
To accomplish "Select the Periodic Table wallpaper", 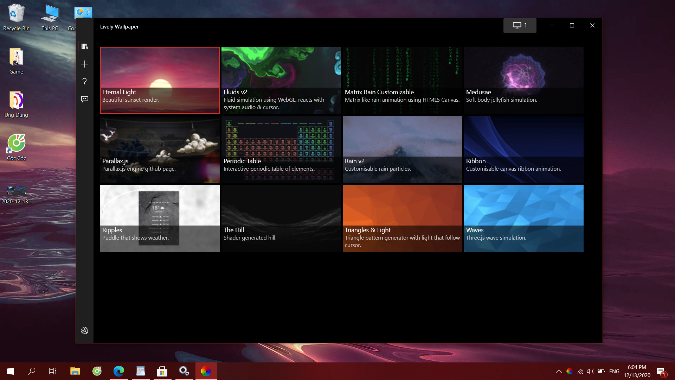I will [x=281, y=149].
